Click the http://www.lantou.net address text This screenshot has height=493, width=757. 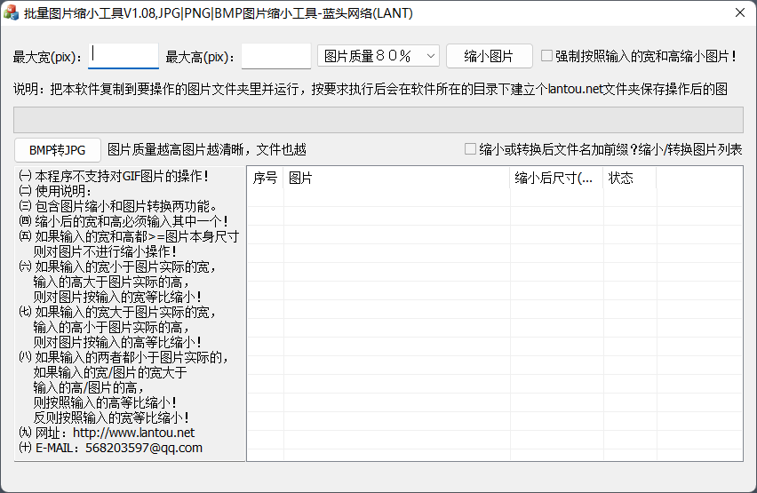click(x=134, y=433)
